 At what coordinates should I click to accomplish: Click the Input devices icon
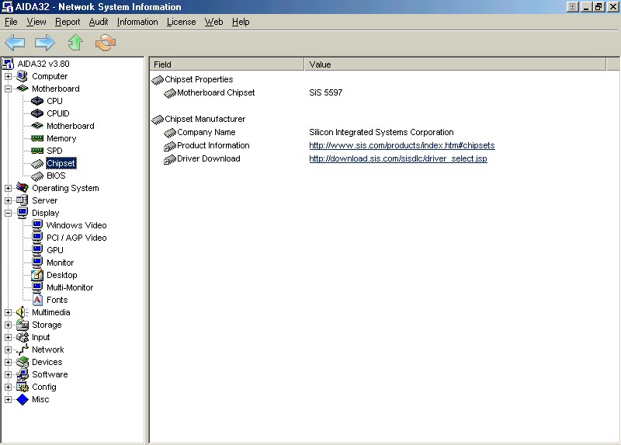(x=23, y=337)
